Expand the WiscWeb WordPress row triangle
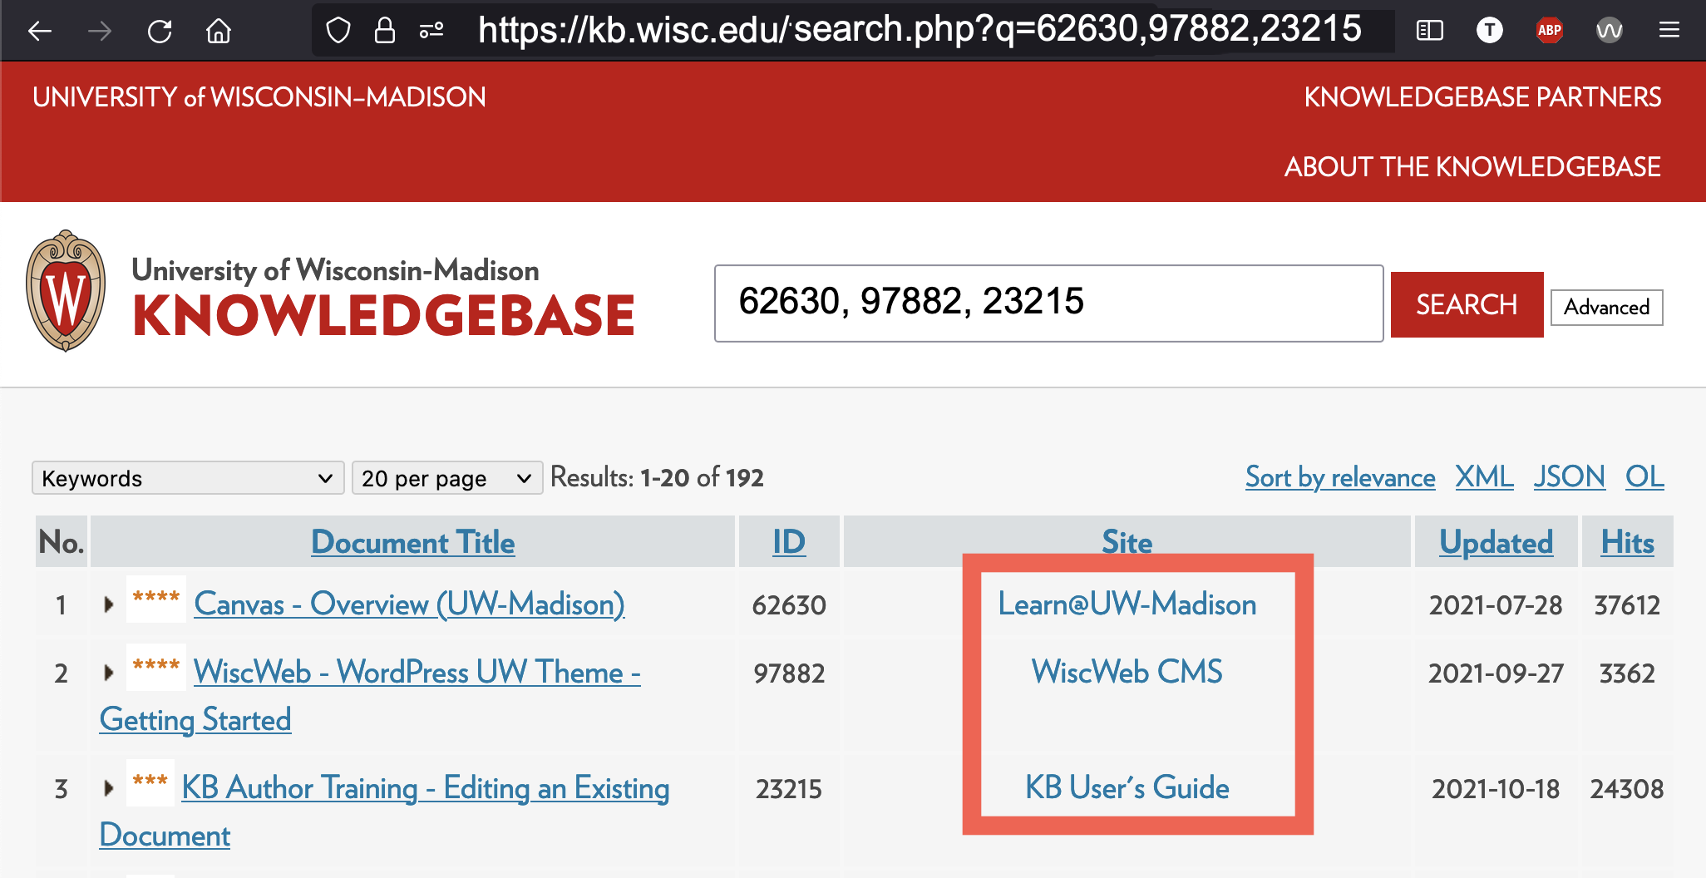 [x=108, y=672]
